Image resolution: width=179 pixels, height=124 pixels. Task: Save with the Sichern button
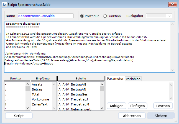click(161, 116)
